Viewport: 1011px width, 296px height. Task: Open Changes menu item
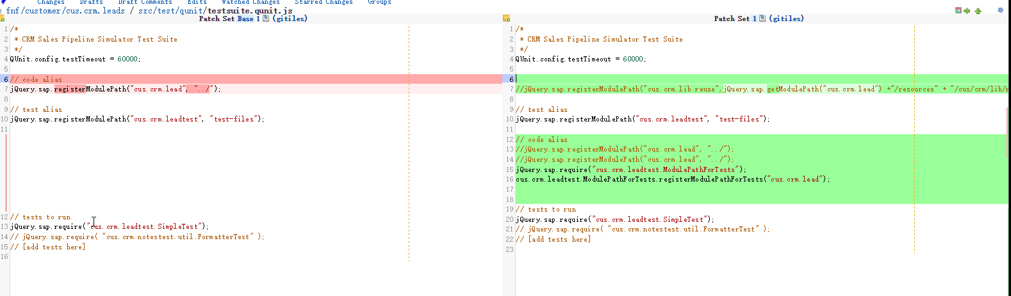51,2
